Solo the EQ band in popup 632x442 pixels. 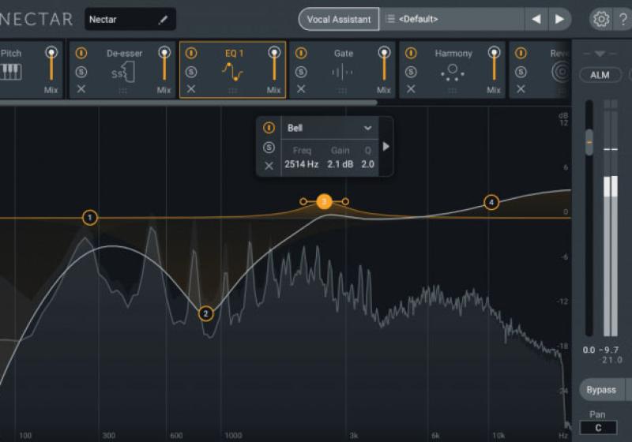tap(269, 148)
